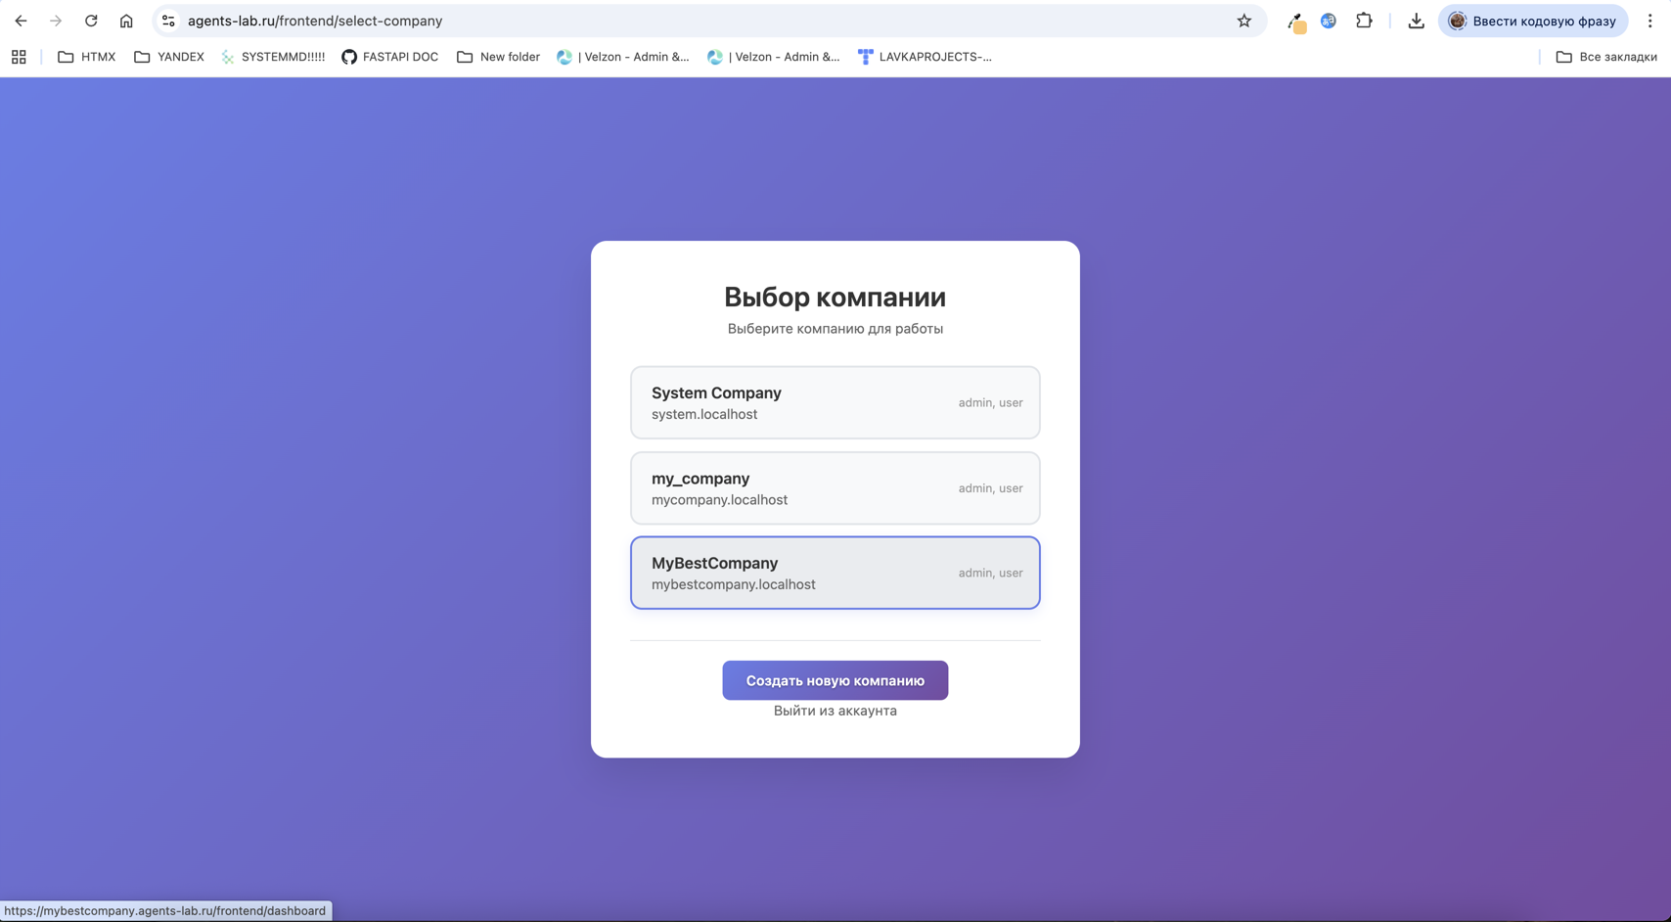Select the my_company workspace

(x=835, y=487)
